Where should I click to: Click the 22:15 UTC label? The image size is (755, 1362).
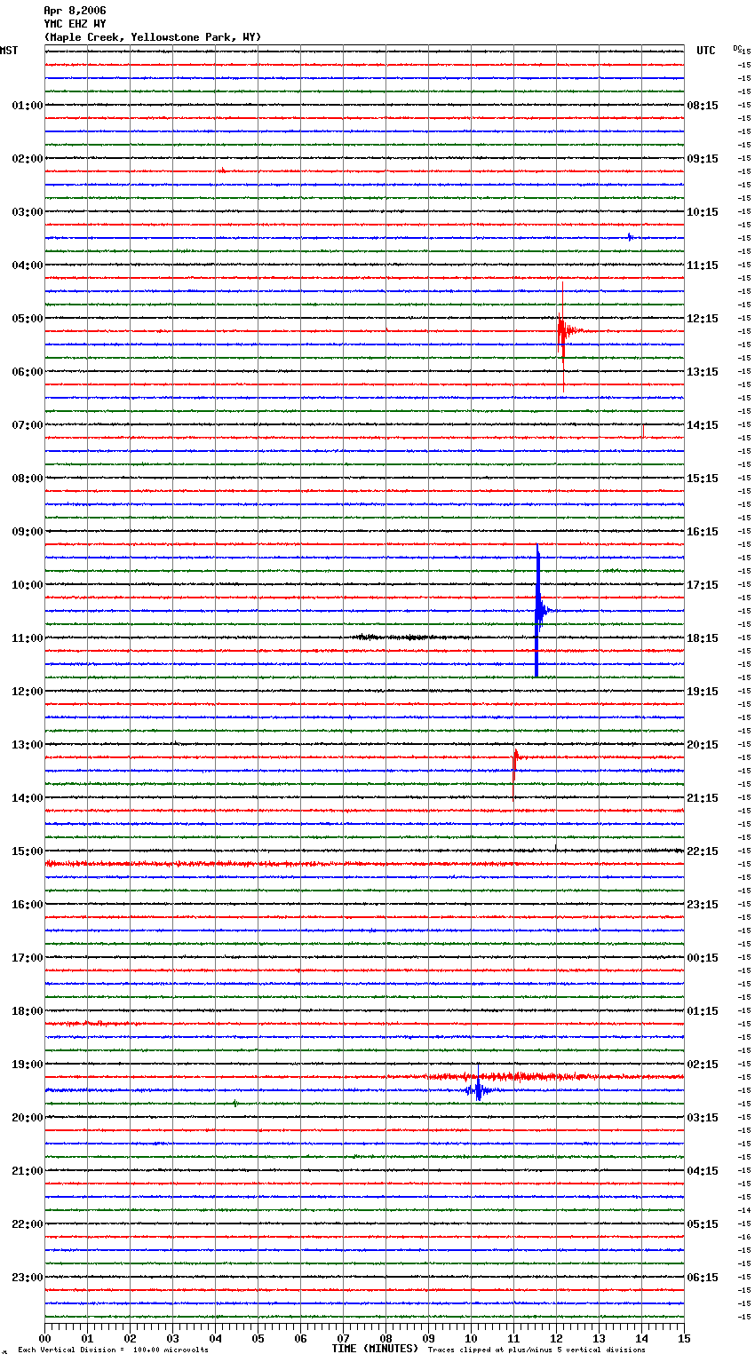point(703,851)
